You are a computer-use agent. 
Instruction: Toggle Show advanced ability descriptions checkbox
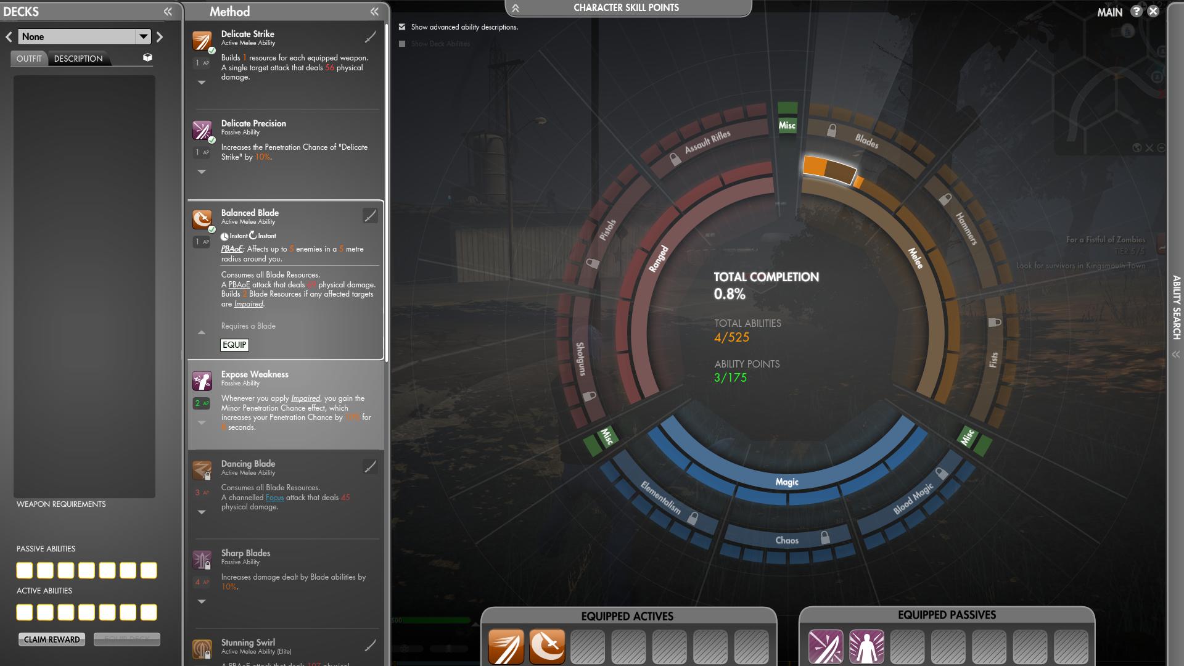pyautogui.click(x=402, y=27)
